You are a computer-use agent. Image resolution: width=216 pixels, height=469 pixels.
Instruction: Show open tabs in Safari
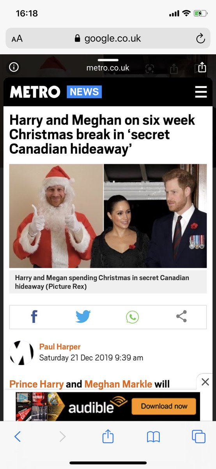198,437
